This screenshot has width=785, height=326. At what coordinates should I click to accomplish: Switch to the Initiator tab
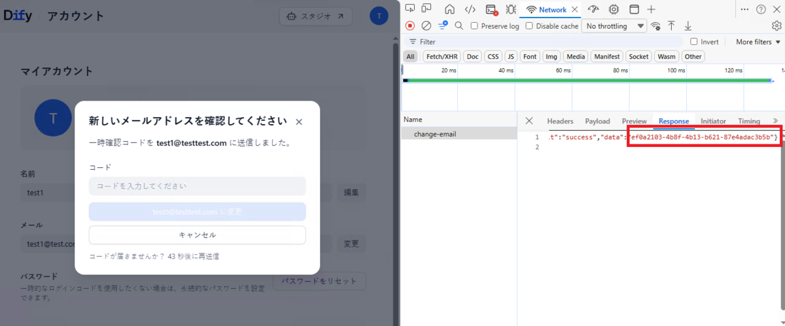point(713,121)
